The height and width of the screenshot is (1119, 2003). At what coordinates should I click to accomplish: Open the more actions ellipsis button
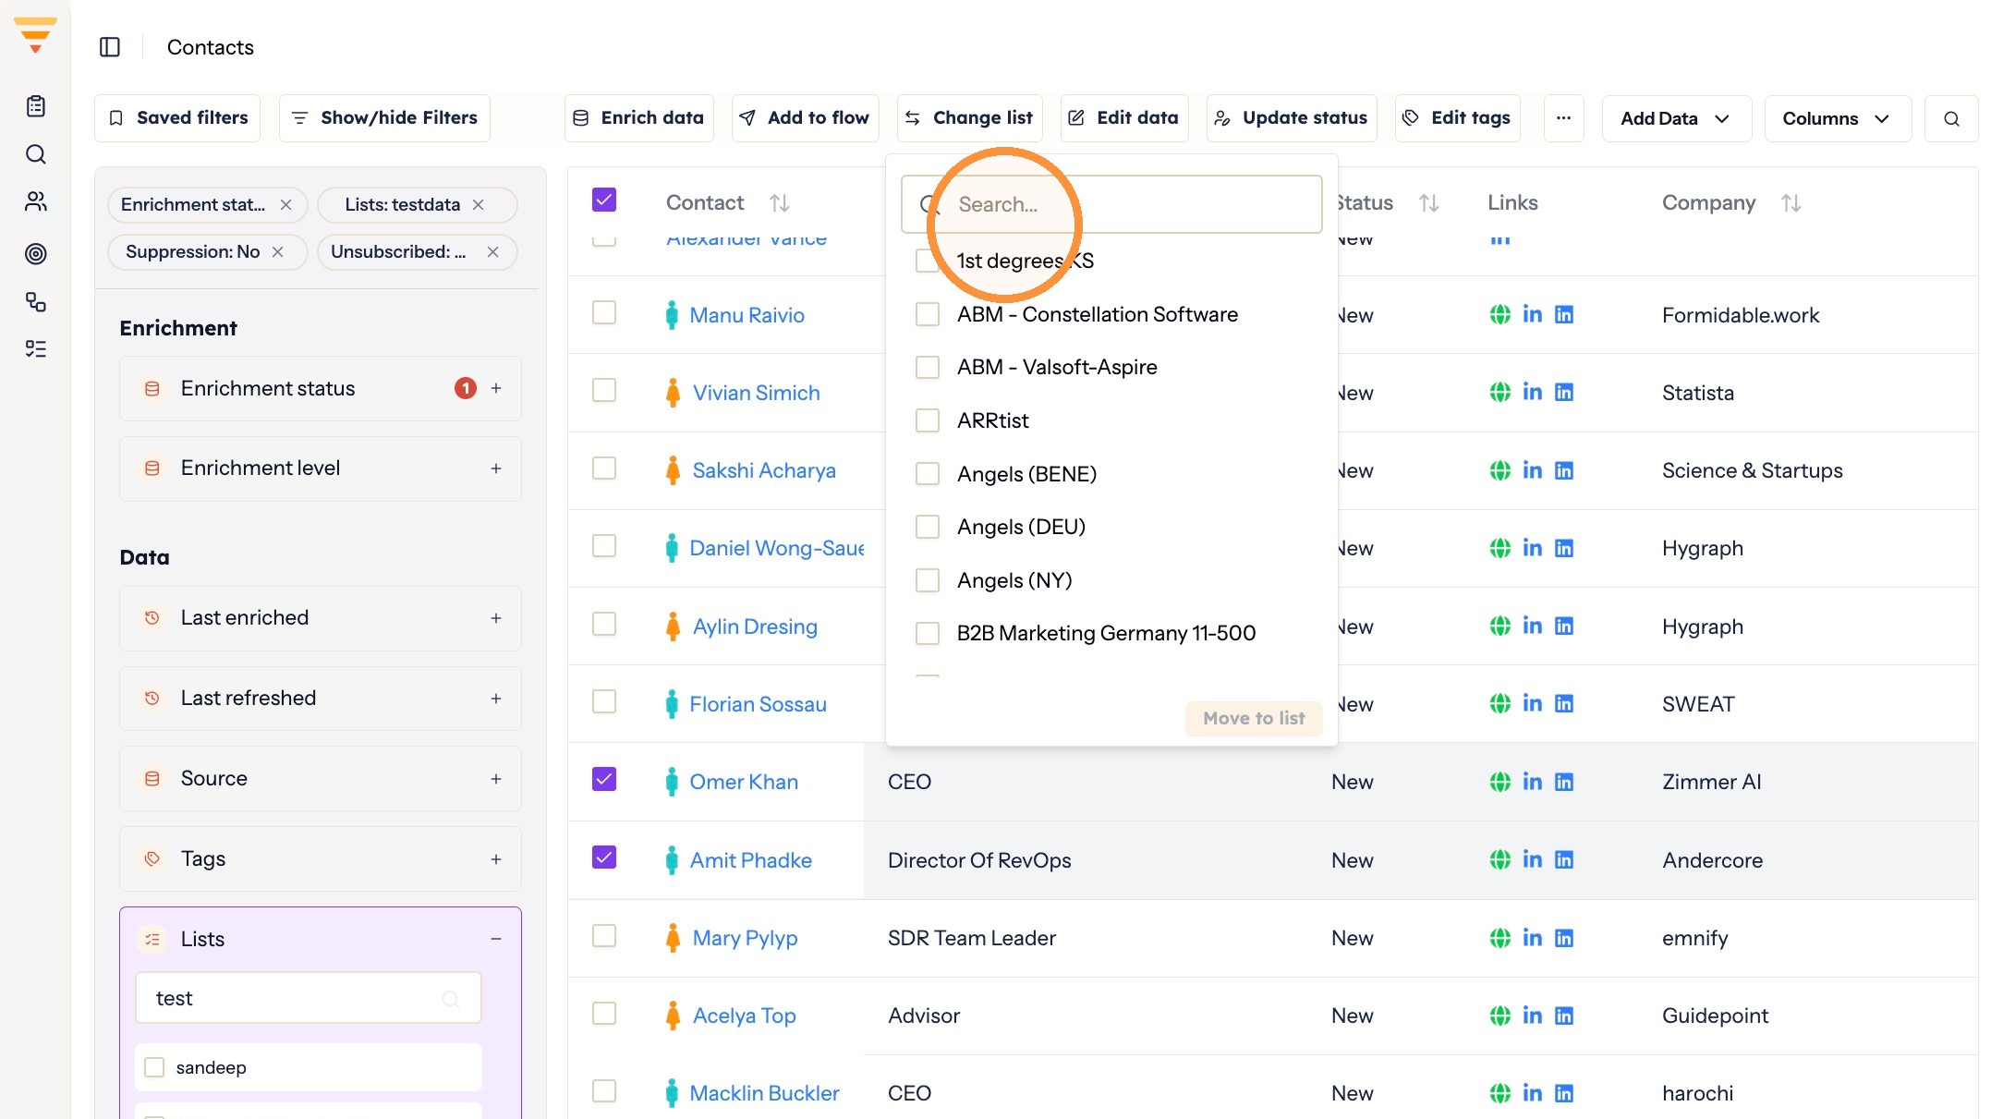click(x=1563, y=118)
